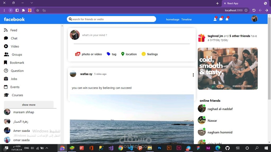Click the search magnifier icon

[x=70, y=19]
